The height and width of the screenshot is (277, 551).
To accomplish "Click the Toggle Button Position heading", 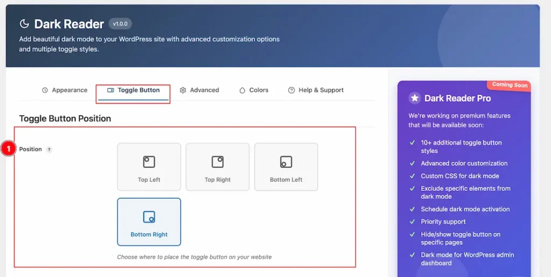I will (65, 118).
